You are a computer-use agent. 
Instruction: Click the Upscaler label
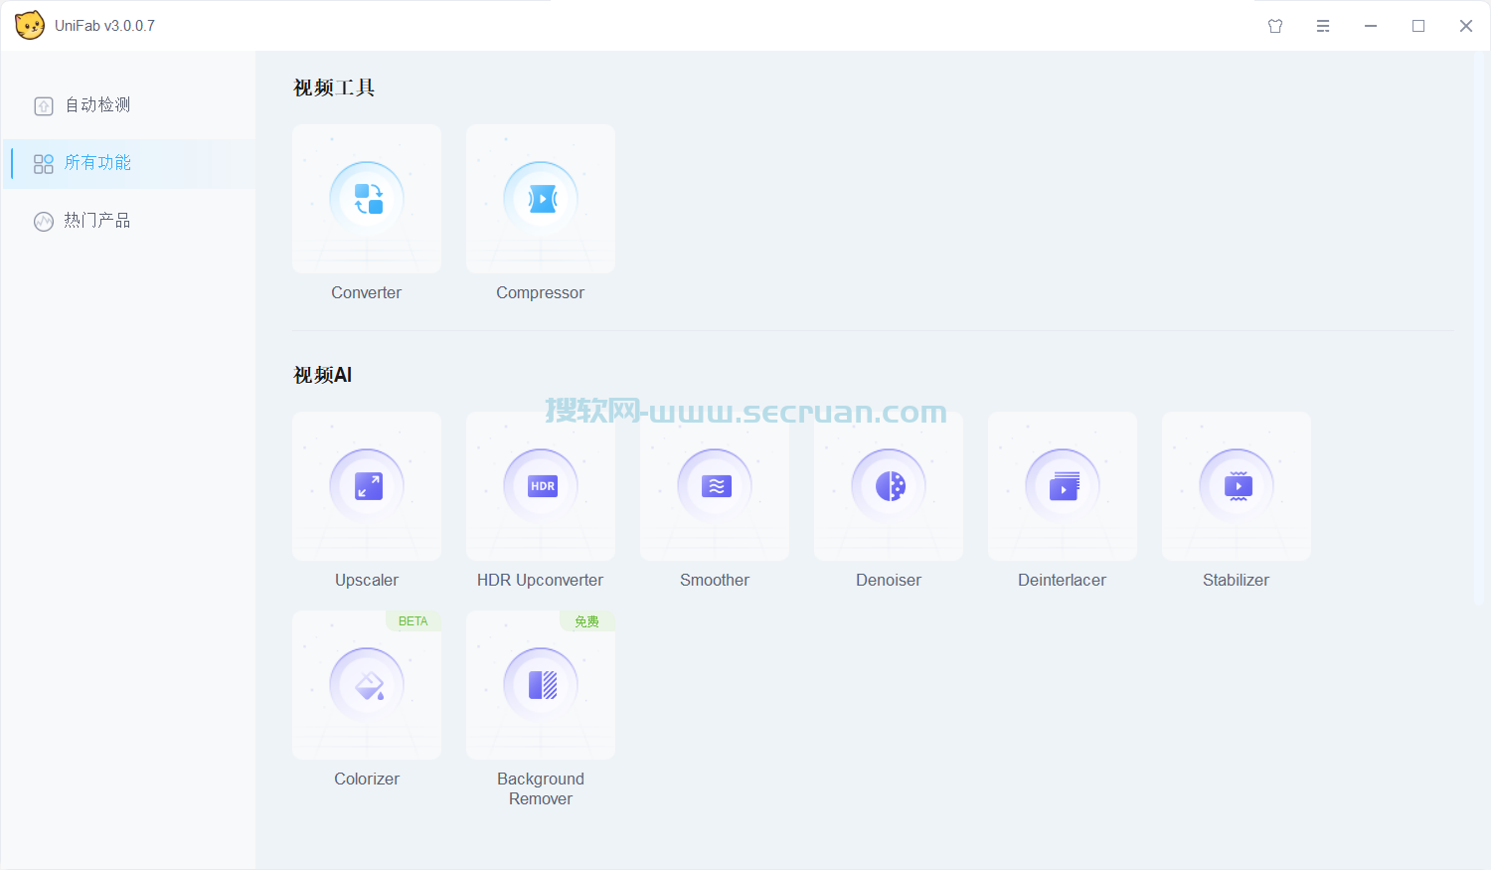[367, 580]
